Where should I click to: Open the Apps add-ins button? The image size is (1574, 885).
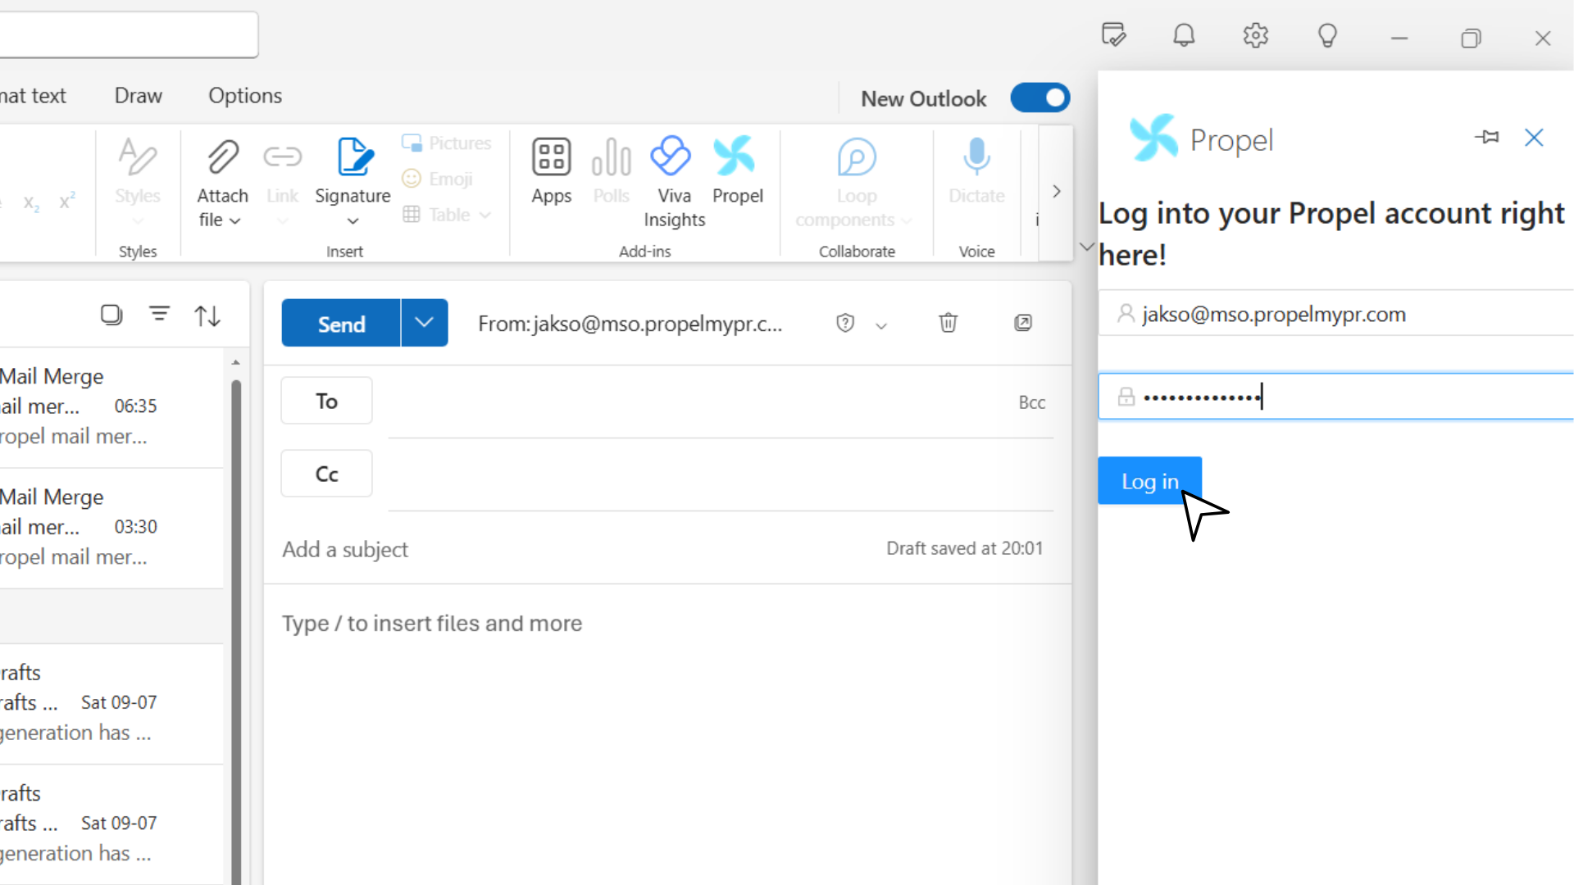(x=551, y=172)
